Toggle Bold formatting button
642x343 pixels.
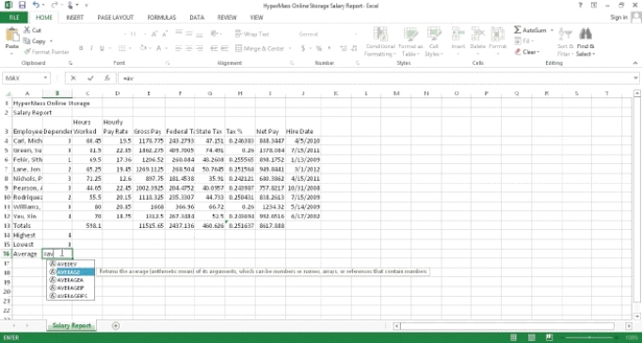pos(81,48)
